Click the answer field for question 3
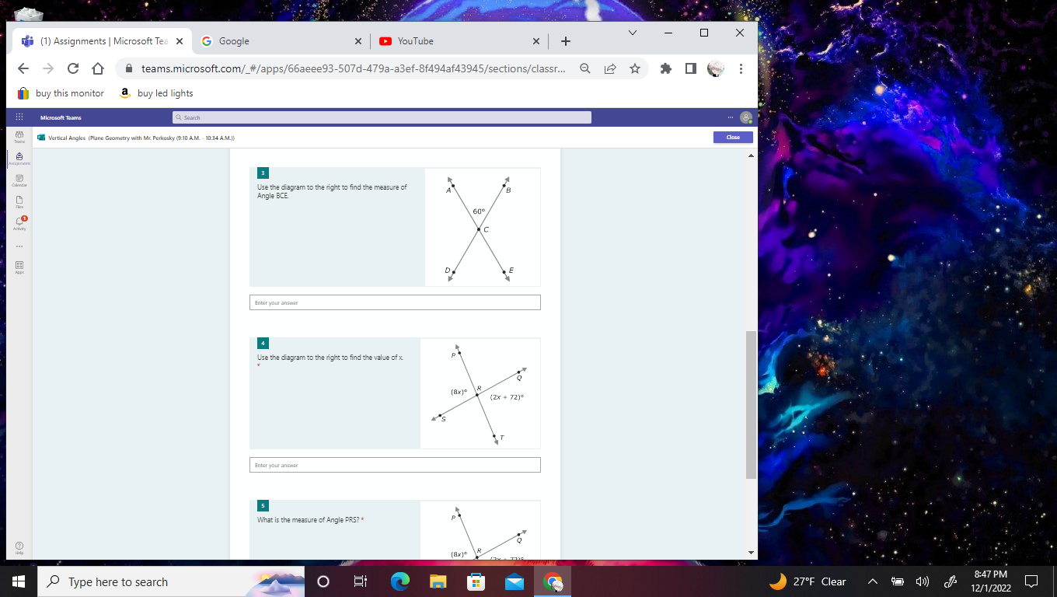The image size is (1057, 597). coord(394,302)
